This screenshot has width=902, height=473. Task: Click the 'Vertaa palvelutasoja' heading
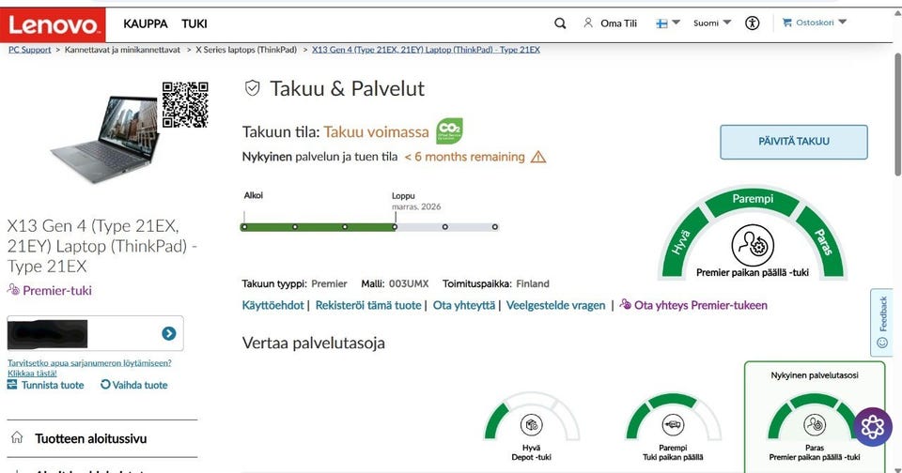[x=314, y=343]
